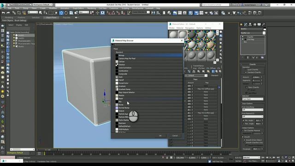Open the Material/Map Browser options arrow

[x=112, y=45]
